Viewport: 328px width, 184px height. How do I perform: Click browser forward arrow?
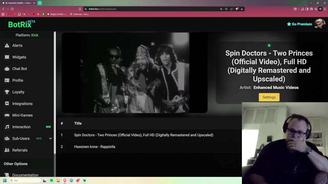point(8,9)
